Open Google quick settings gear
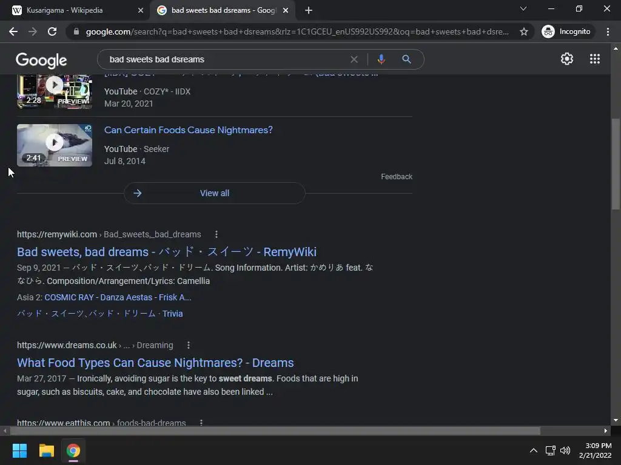621x465 pixels. coord(567,59)
